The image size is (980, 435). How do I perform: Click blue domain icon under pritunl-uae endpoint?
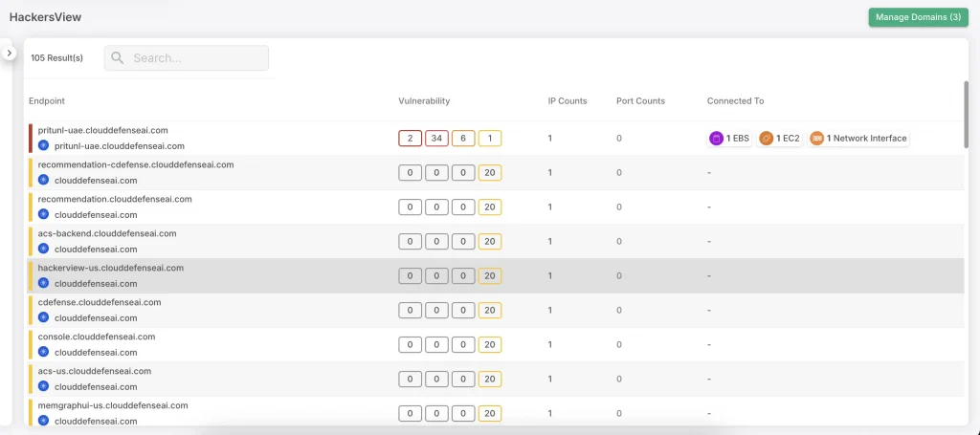tap(43, 146)
